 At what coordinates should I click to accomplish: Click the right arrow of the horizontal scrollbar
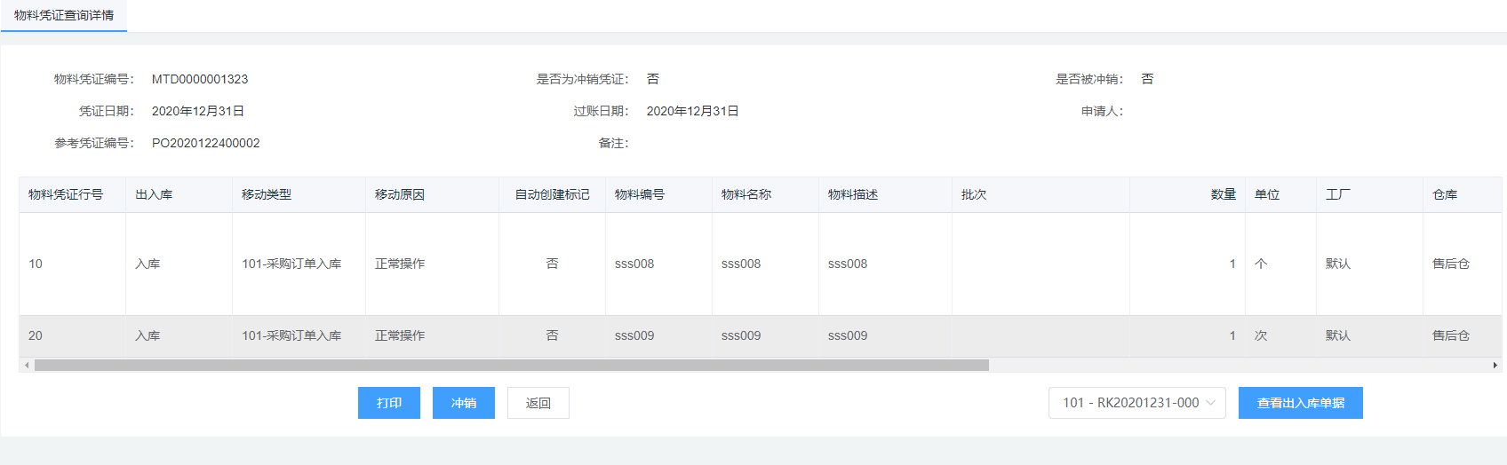pos(1495,366)
